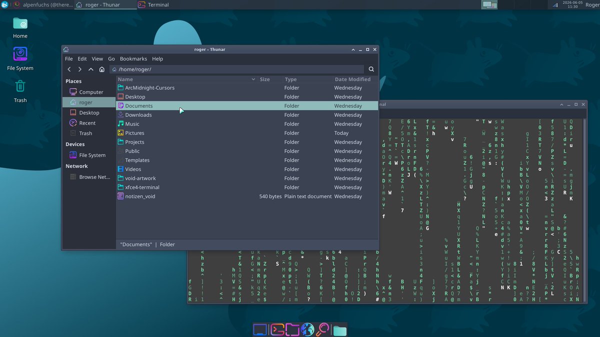
Task: Select the notizen_void text file
Action: point(247,196)
